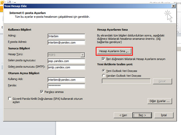Image resolution: width=181 pixels, height=135 pixels.
Task: Open Diğer Ayarlar settings
Action: [160, 101]
